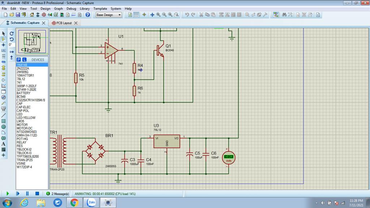Click the Pick Devices 'P' button
The image size is (370, 208).
point(19,60)
